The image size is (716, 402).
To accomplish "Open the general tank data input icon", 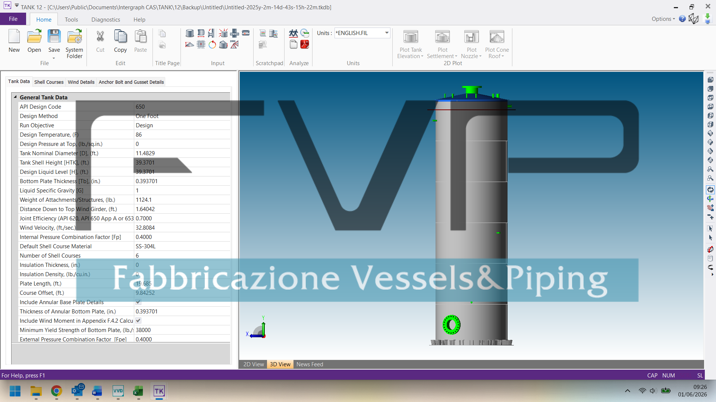I will 190,33.
